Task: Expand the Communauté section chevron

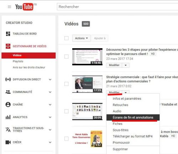Action: 50,92
